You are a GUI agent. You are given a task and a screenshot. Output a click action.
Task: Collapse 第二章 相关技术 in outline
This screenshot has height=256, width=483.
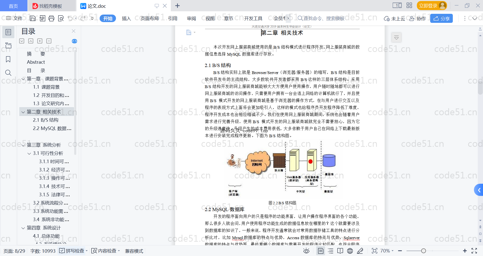(x=23, y=112)
